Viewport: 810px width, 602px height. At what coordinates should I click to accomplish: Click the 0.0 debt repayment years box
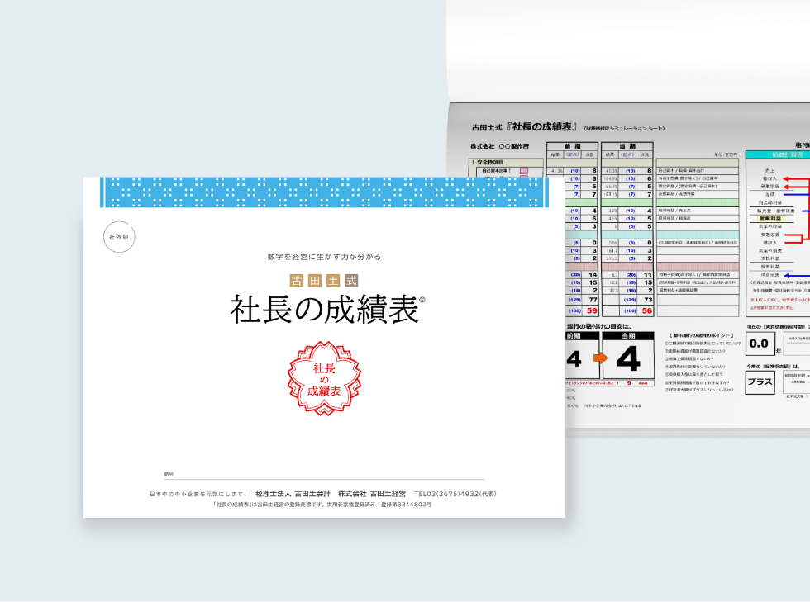click(759, 344)
